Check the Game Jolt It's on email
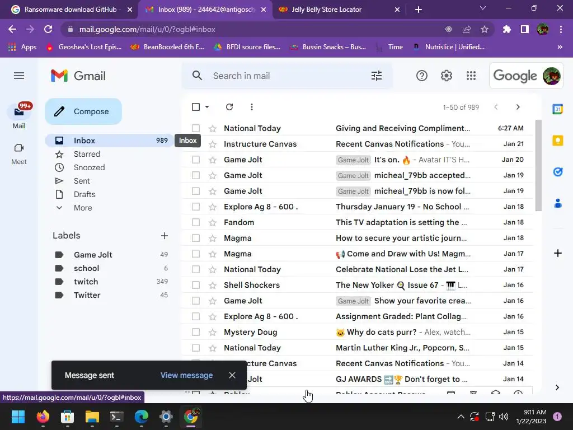 tap(196, 160)
